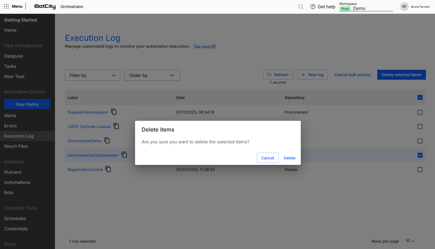Copy the SupplierHomologation label icon
Screen dimensions: 435x249
(114, 112)
